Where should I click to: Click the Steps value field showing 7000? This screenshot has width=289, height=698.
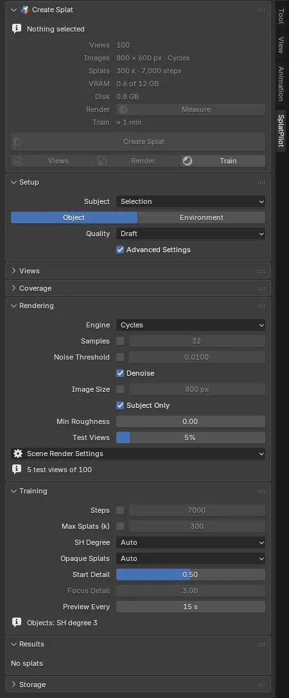[197, 510]
